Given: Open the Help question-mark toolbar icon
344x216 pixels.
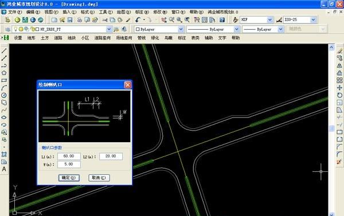Looking at the screenshot, I should [x=222, y=20].
